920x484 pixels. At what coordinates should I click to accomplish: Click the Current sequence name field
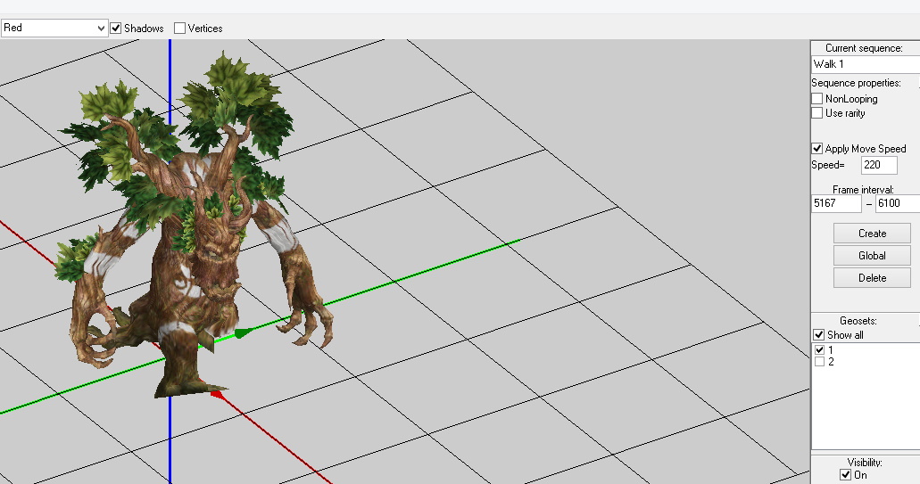coord(866,64)
